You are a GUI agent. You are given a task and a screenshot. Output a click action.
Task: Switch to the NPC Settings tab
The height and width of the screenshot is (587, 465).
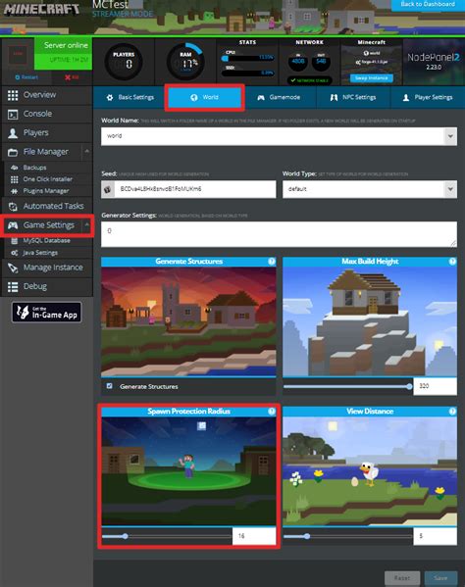[x=353, y=98]
